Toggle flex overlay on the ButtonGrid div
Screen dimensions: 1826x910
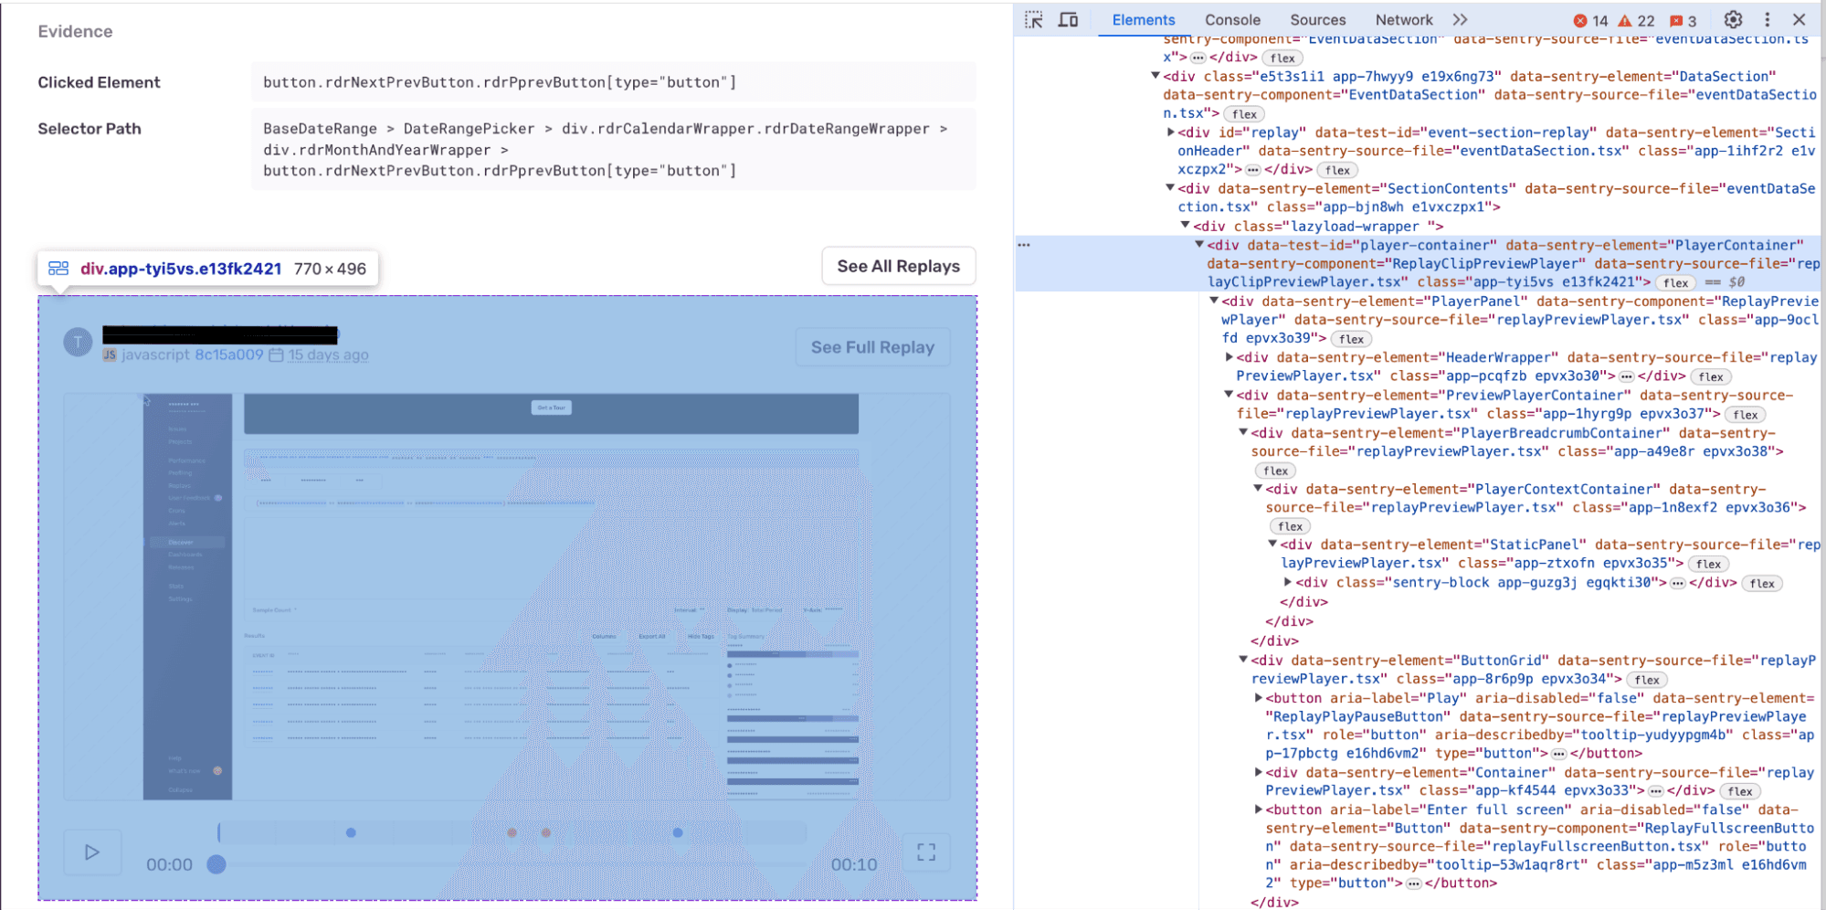(x=1647, y=679)
